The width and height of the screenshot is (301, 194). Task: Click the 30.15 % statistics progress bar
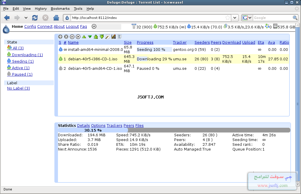pos(174,130)
